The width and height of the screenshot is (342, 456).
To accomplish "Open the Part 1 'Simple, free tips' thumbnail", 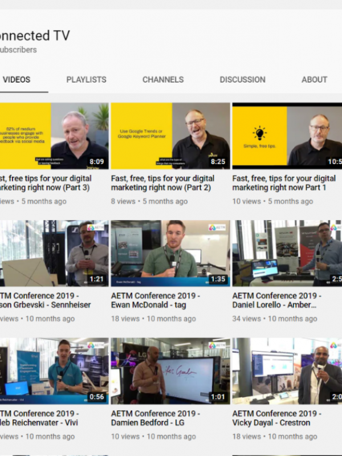I will 287,136.
